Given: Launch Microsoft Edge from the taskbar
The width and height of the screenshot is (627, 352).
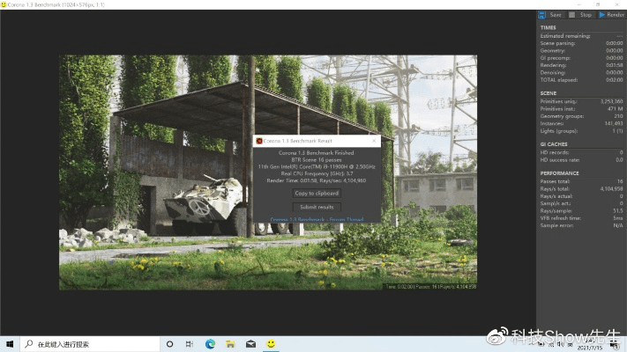Looking at the screenshot, I should (211, 343).
